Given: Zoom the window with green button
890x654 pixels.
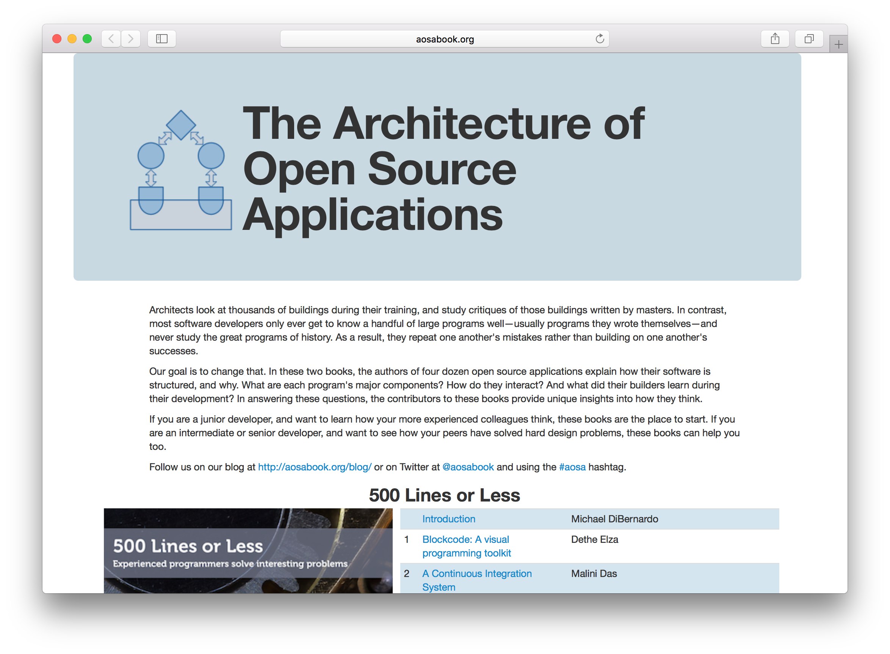Looking at the screenshot, I should click(87, 39).
